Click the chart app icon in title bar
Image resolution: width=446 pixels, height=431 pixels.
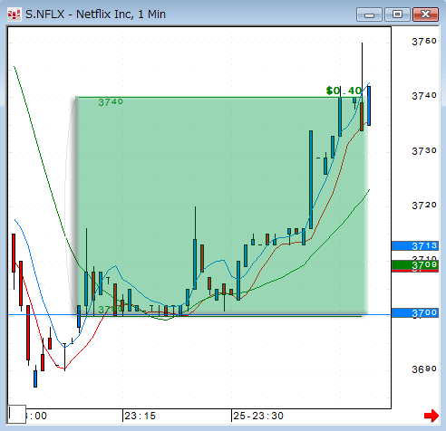pos(14,14)
